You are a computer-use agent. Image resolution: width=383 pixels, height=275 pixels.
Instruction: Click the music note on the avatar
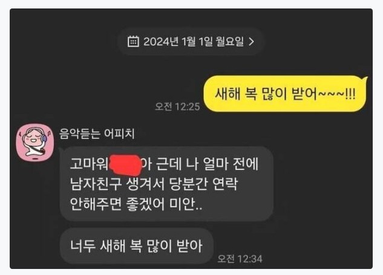coord(48,133)
